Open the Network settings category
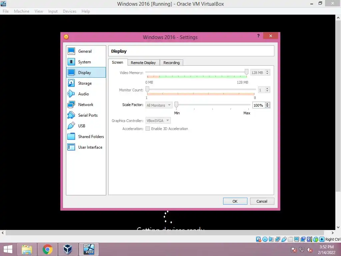The height and width of the screenshot is (256, 341). pos(86,104)
